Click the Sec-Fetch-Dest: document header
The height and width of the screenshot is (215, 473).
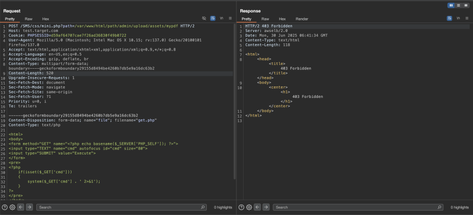tap(36, 82)
